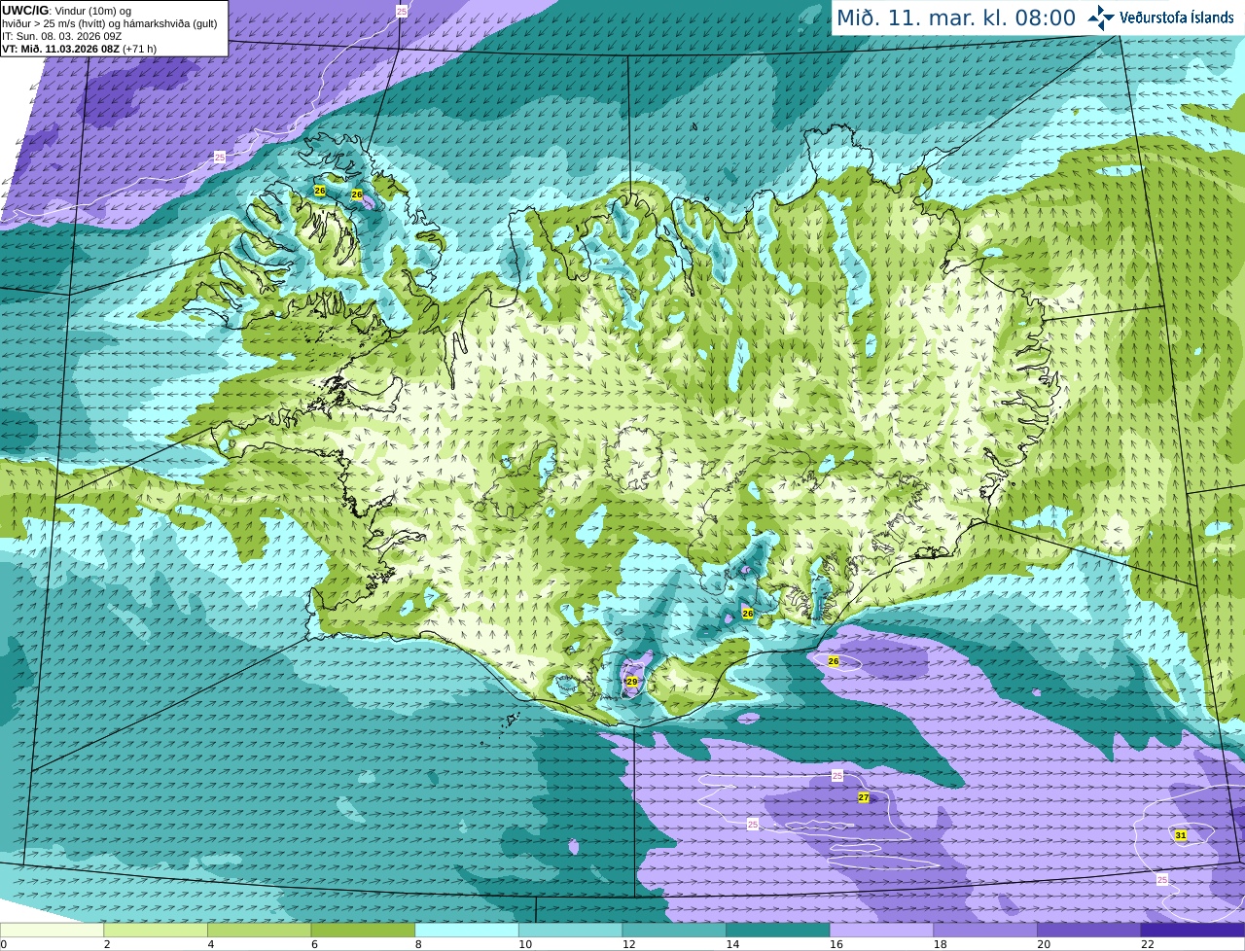Pick the 2–4 m/s light green swatch
Viewport: 1245px width, 951px height.
(156, 930)
